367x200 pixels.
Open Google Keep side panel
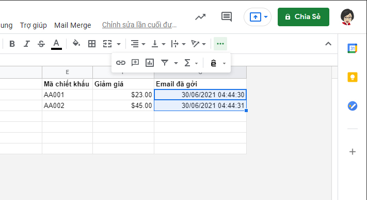pos(352,77)
